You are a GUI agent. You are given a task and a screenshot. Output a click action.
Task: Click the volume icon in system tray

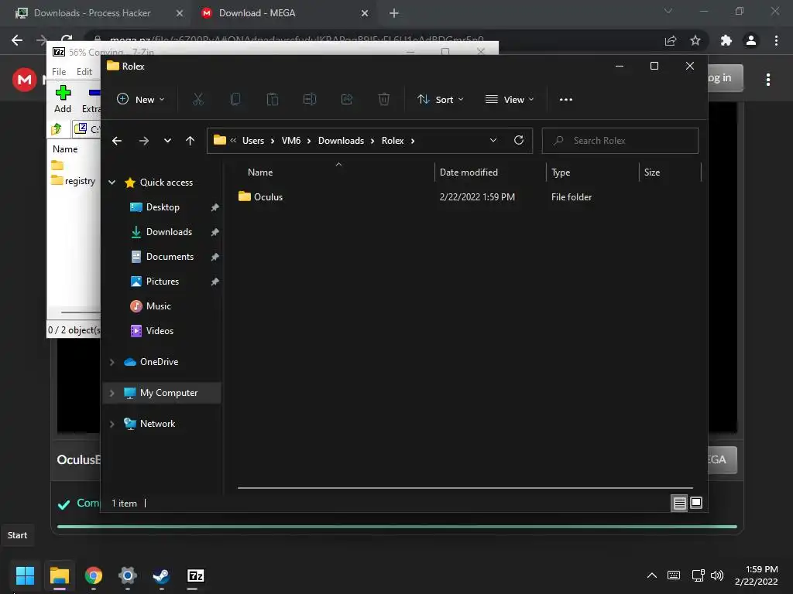716,575
